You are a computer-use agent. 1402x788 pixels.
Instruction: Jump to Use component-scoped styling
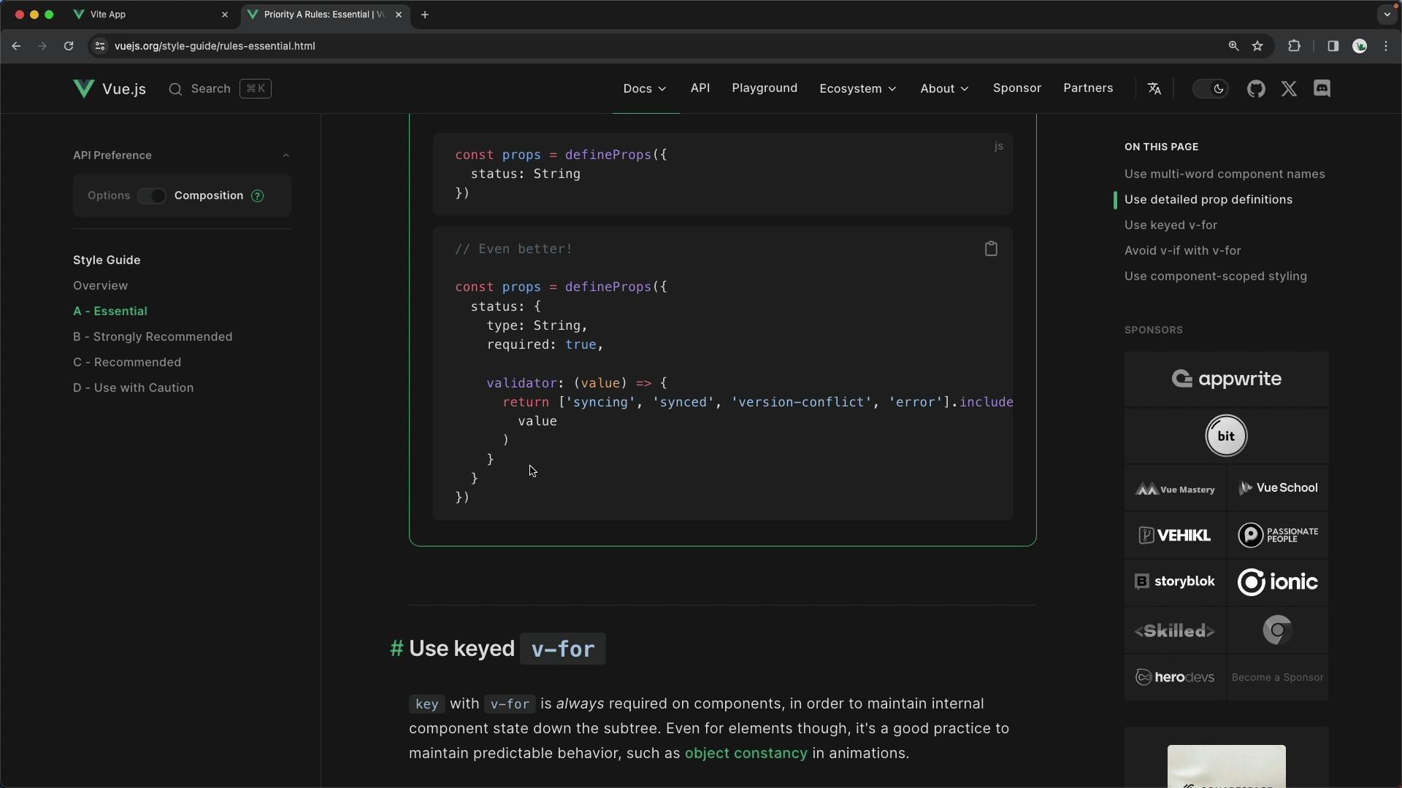pos(1216,277)
